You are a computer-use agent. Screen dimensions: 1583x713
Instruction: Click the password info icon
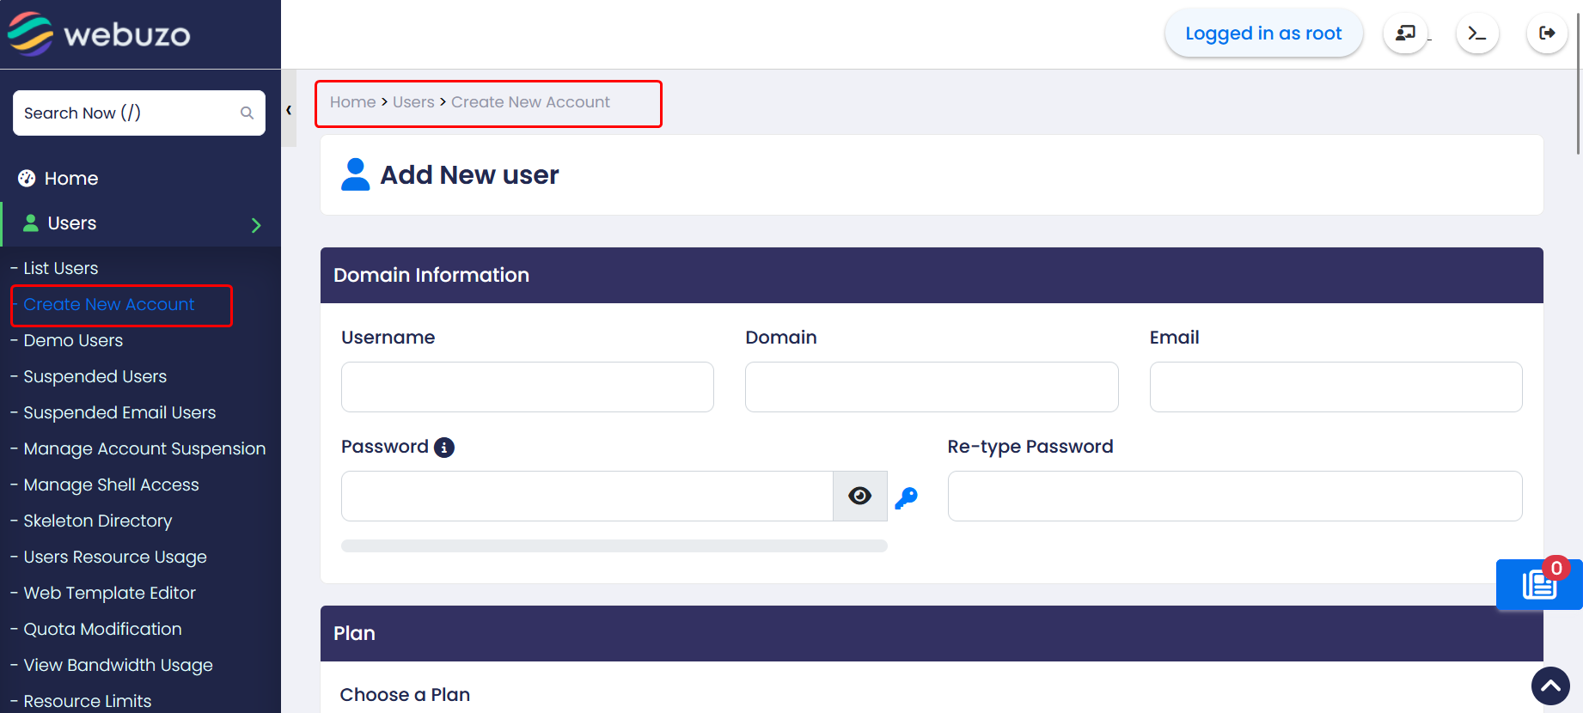444,448
